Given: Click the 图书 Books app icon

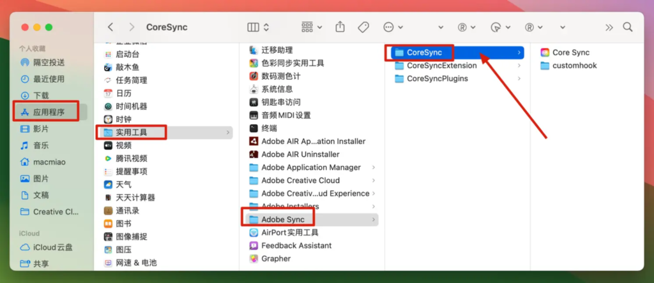Looking at the screenshot, I should [108, 224].
